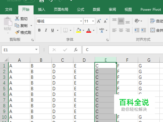
Task: Open font (字体) group dialog launcher
Action: coord(107,40)
